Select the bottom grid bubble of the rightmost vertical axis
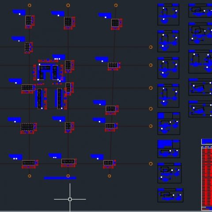The image size is (212, 212). pos(110,176)
